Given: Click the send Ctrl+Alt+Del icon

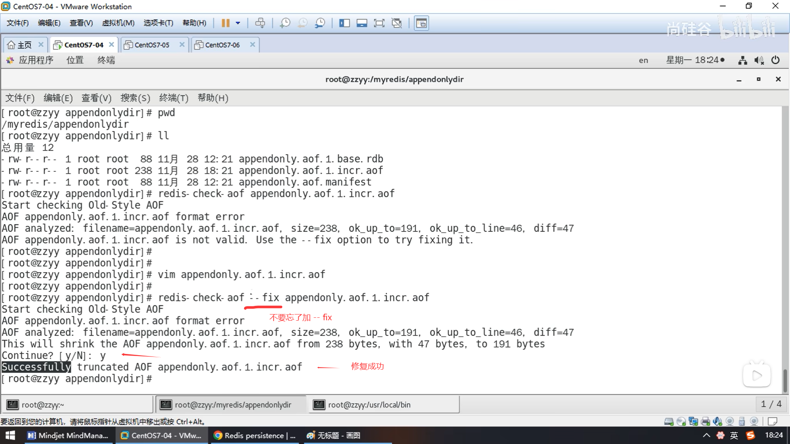Looking at the screenshot, I should 260,23.
